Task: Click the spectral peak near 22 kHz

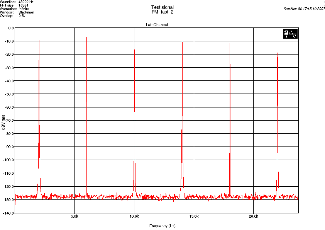Action: click(278, 124)
